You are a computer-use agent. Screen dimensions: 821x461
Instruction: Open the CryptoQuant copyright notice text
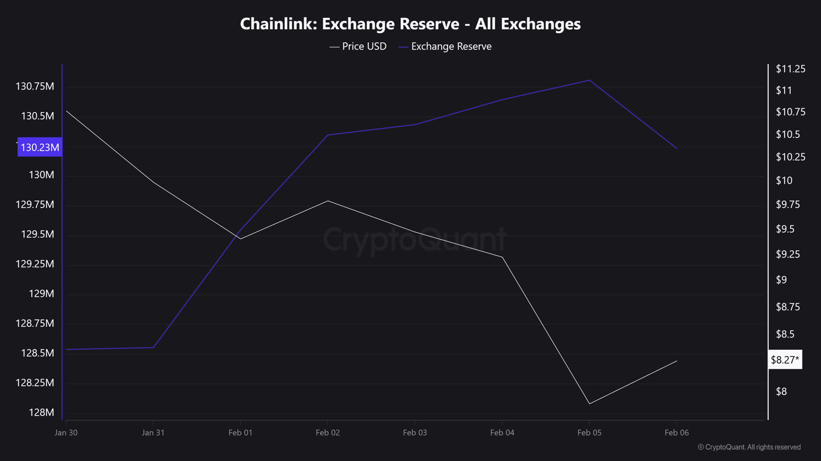749,447
